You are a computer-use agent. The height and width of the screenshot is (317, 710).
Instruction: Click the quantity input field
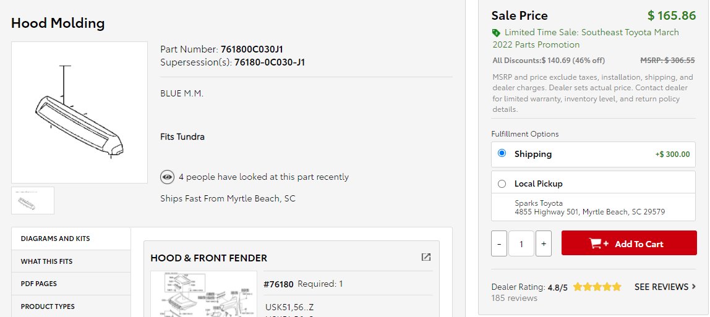[x=521, y=243]
